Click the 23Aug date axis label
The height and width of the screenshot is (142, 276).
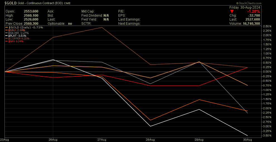[x=5, y=139]
